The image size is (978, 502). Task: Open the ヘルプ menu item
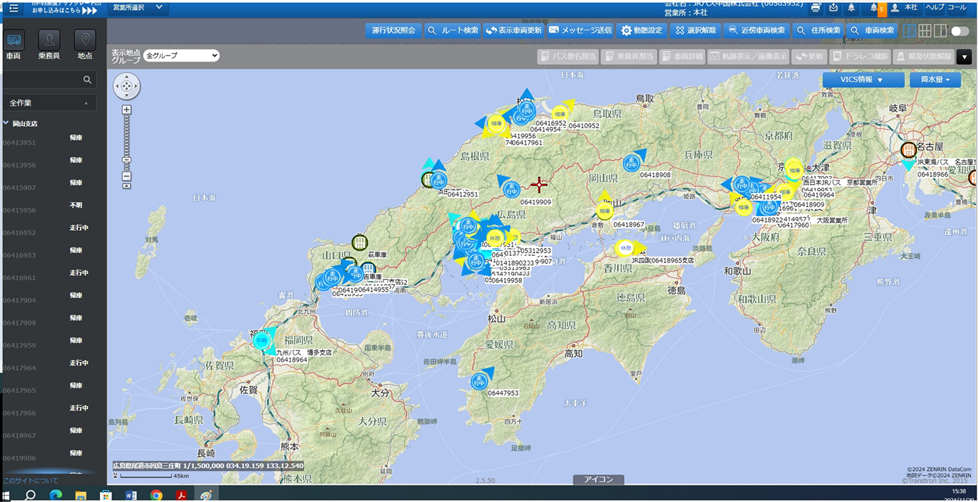pos(935,7)
